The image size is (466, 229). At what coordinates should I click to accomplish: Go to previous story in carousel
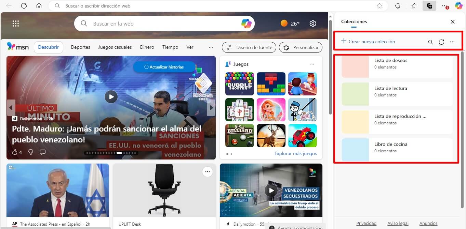pyautogui.click(x=11, y=108)
